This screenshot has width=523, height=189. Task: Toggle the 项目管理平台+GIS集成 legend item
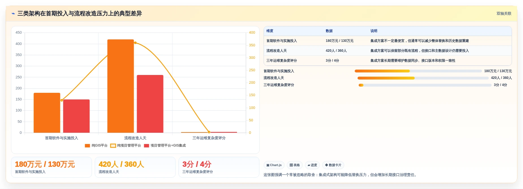(x=165, y=145)
